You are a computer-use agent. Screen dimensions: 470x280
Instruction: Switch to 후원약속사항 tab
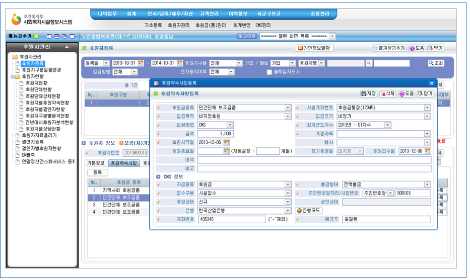coord(124,163)
